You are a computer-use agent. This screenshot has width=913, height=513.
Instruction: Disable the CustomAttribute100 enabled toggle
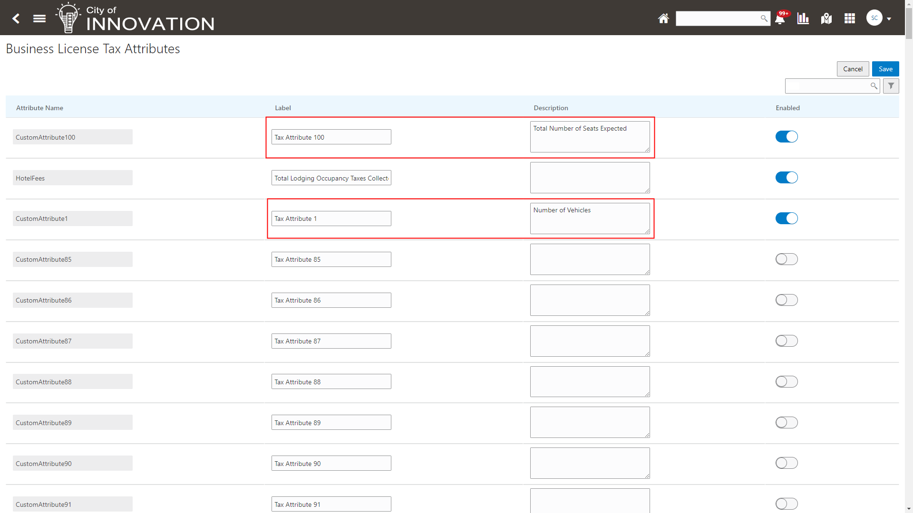(x=787, y=137)
